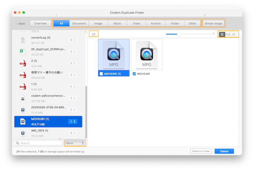Image resolution: width=254 pixels, height=171 pixels.
Task: Open the auto-select rules icon
Action: pos(94,34)
